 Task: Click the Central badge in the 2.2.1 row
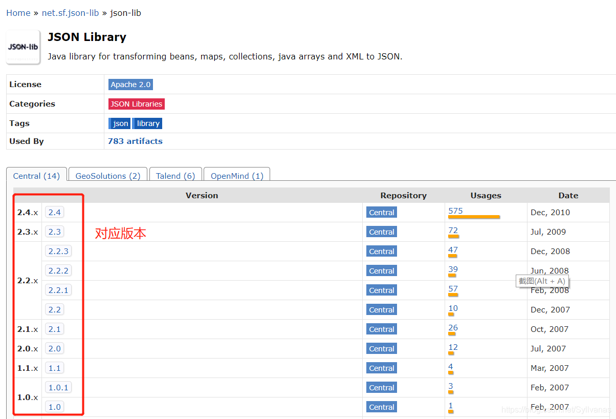382,290
